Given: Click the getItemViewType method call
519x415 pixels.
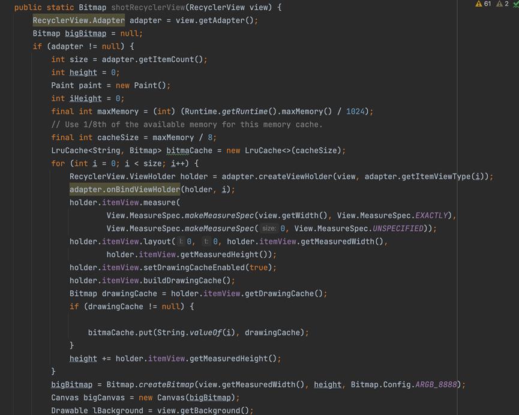Looking at the screenshot, I should (436, 177).
